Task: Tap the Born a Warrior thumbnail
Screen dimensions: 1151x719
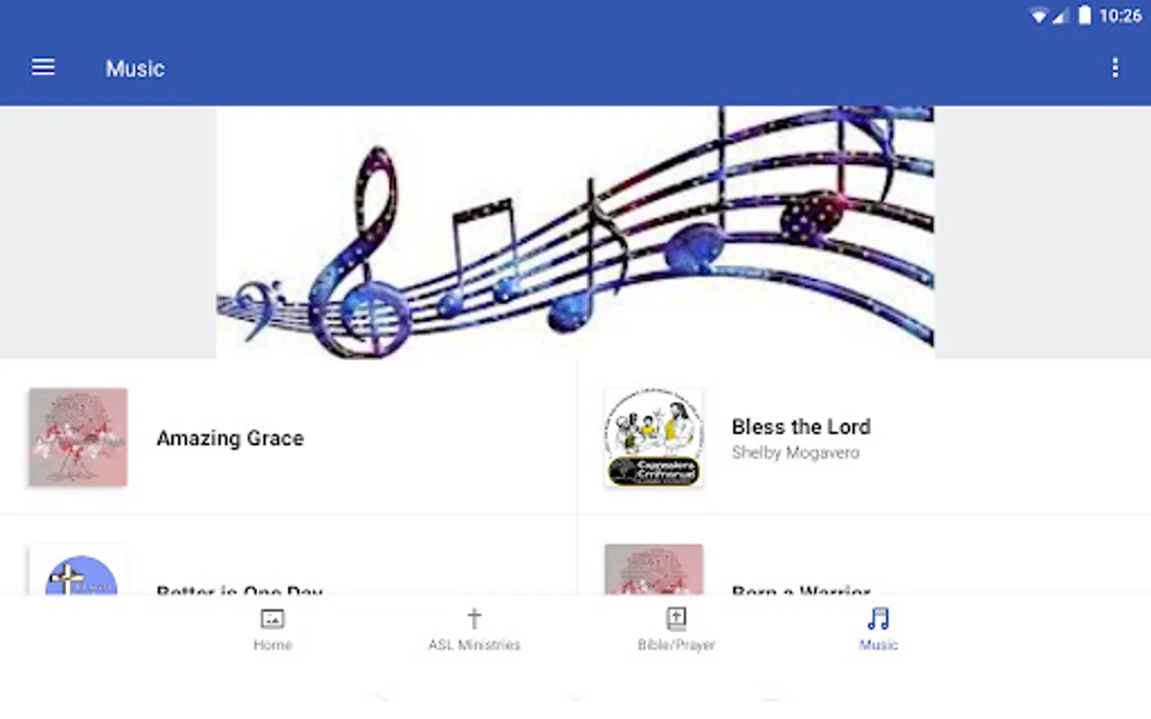Action: 654,570
